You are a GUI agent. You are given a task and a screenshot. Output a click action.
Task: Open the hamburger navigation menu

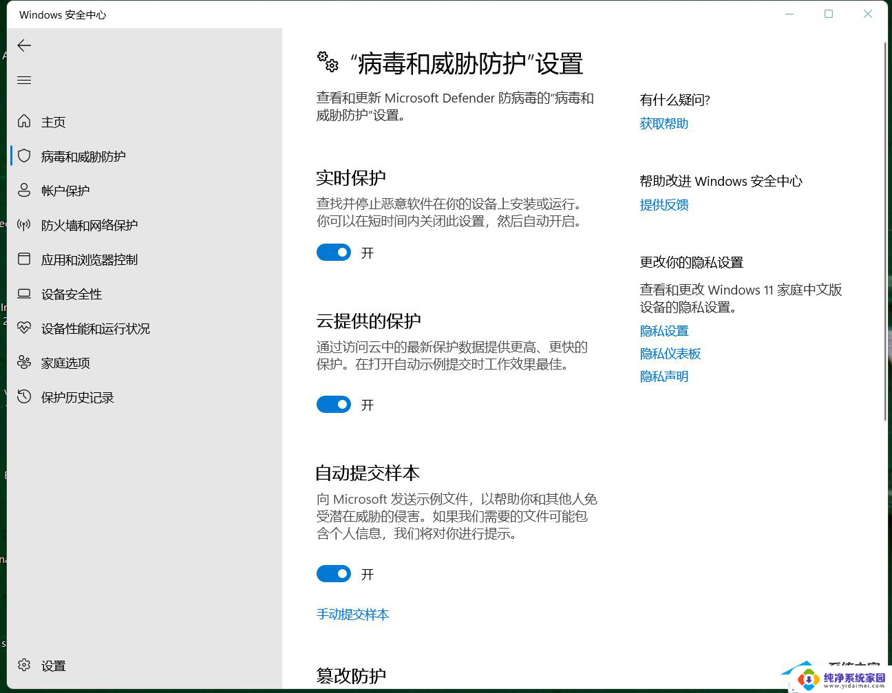(x=24, y=81)
